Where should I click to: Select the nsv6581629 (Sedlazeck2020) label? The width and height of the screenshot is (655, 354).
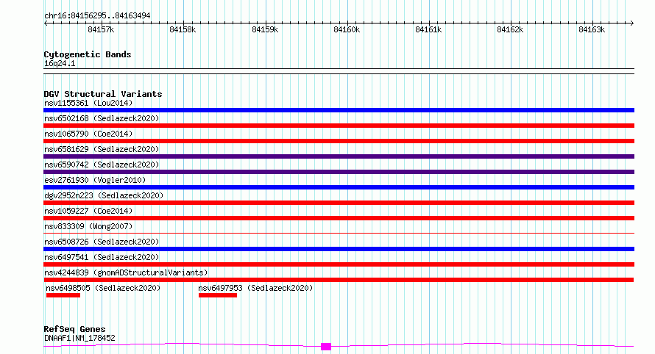click(102, 149)
